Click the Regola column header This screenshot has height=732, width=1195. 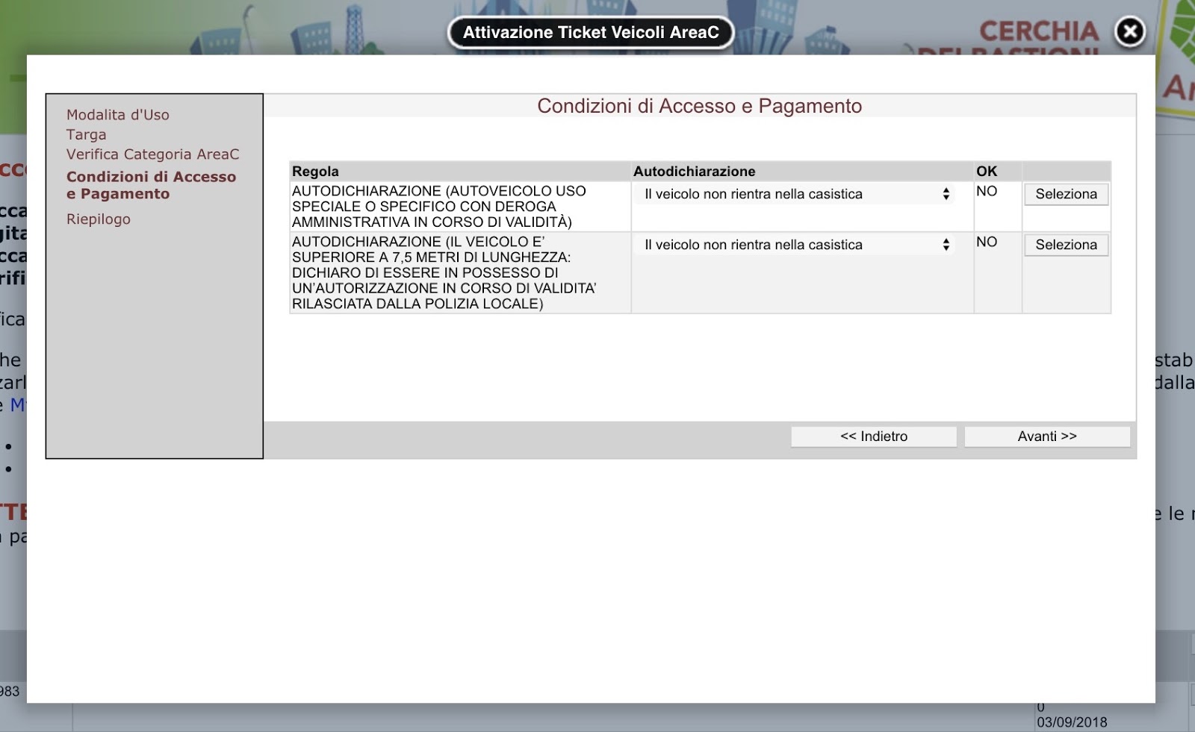tap(315, 172)
